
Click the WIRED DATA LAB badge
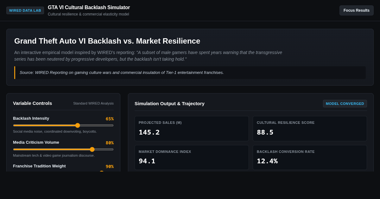[x=25, y=10]
